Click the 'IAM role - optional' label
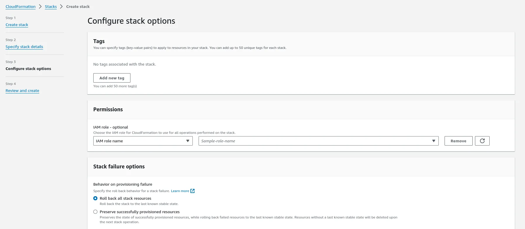This screenshot has height=229, width=525. (x=111, y=127)
